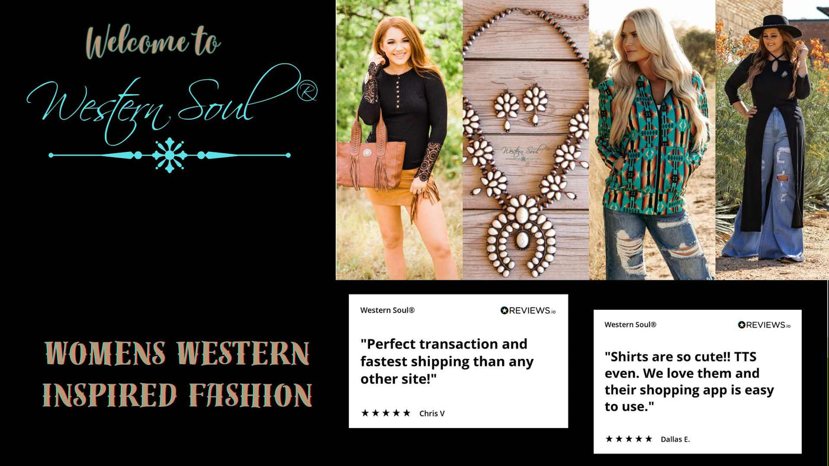The height and width of the screenshot is (466, 829).
Task: Open the photo of the turquoise Aztec print jacket
Action: click(653, 140)
